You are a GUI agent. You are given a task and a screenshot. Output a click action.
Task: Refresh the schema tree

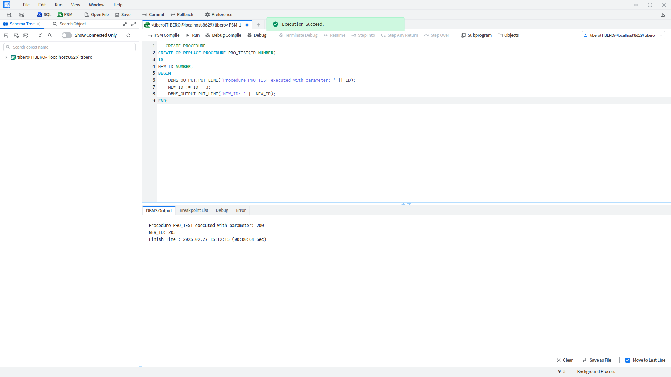(x=128, y=35)
